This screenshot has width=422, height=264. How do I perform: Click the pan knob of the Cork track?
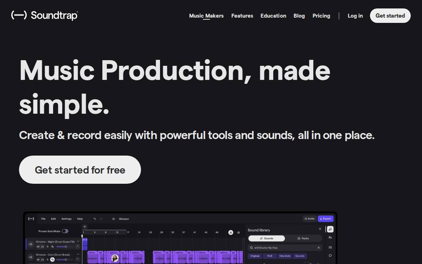77,259
